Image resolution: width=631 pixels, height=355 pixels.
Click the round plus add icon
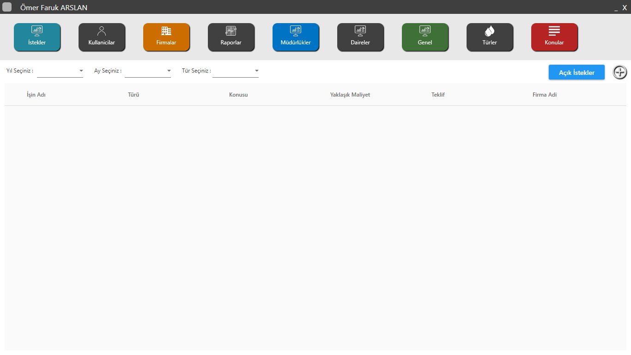620,72
